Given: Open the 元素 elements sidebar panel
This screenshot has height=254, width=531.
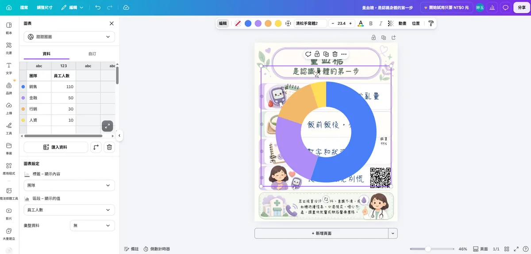Looking at the screenshot, I should point(9,48).
